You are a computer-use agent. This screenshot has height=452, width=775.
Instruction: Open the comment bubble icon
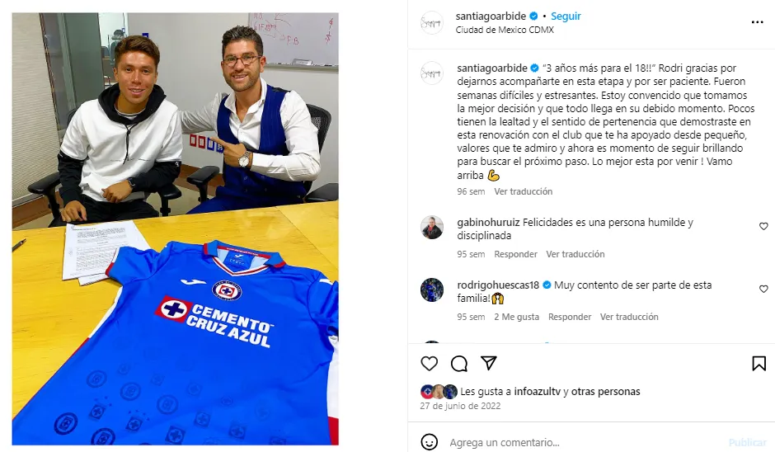[458, 364]
